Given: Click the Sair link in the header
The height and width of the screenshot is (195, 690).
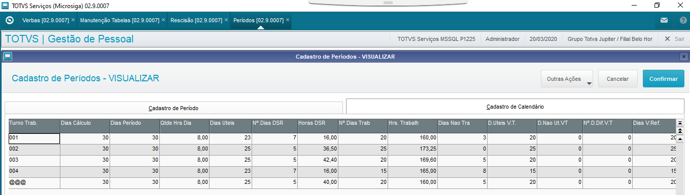Looking at the screenshot, I should click(x=679, y=39).
